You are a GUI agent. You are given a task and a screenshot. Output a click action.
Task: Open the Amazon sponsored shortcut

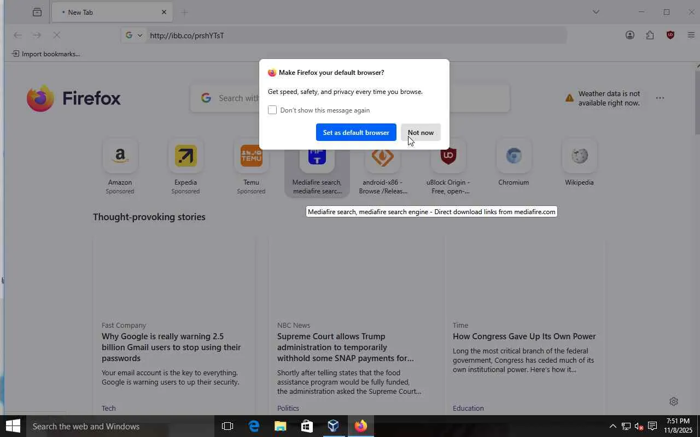(x=120, y=166)
